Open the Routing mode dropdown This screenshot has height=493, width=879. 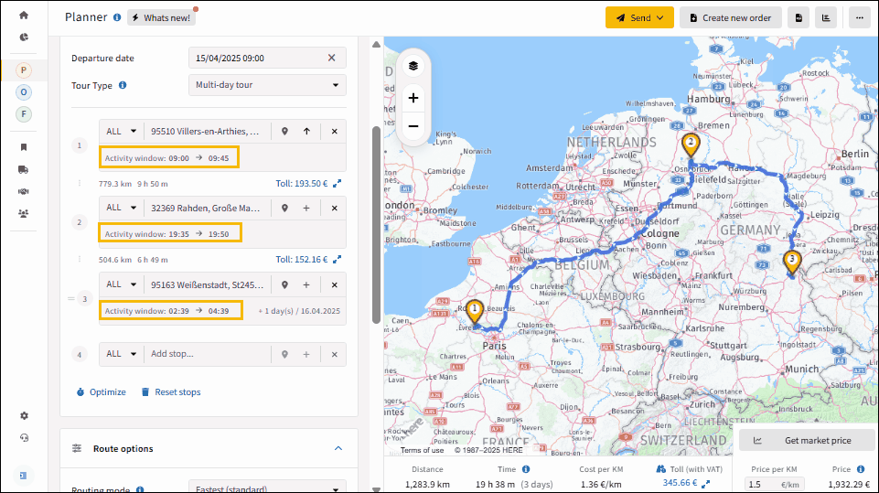pos(267,487)
